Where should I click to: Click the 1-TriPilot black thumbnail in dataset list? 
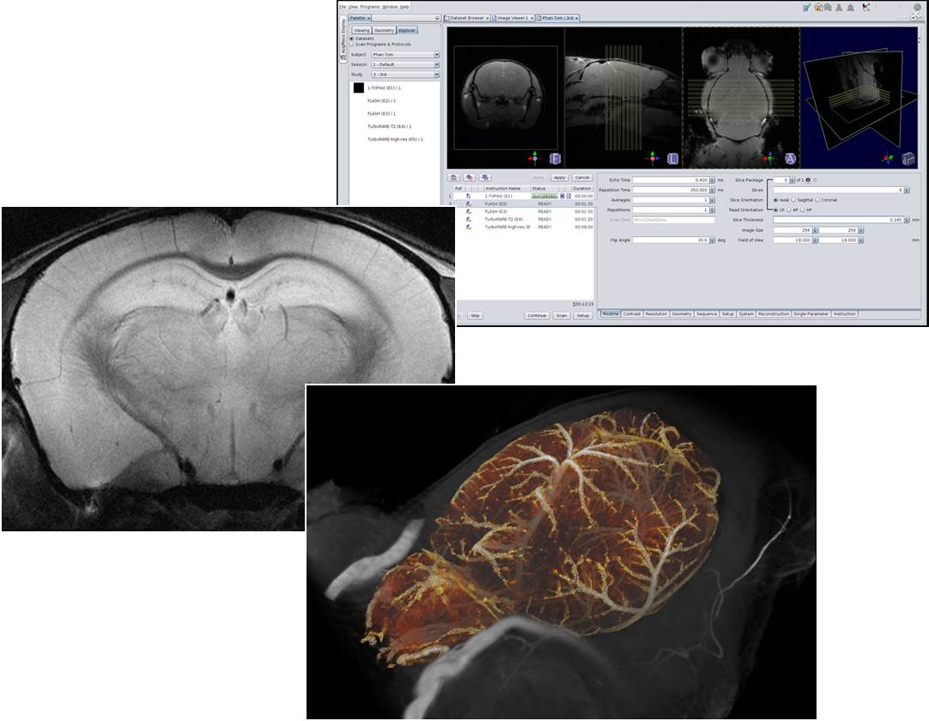(x=359, y=88)
